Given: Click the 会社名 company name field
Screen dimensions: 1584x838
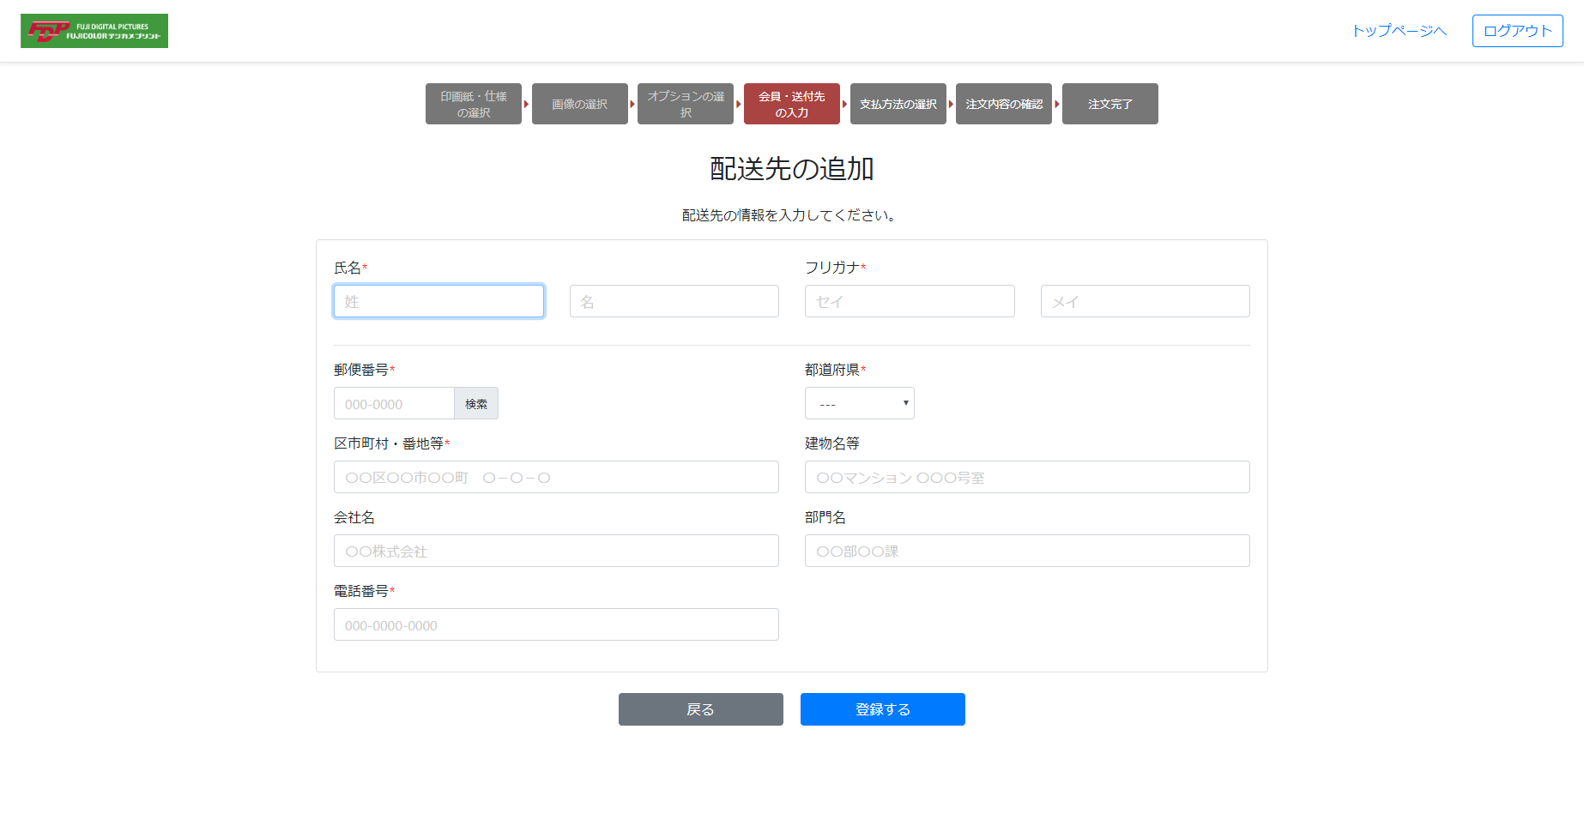Looking at the screenshot, I should (556, 551).
